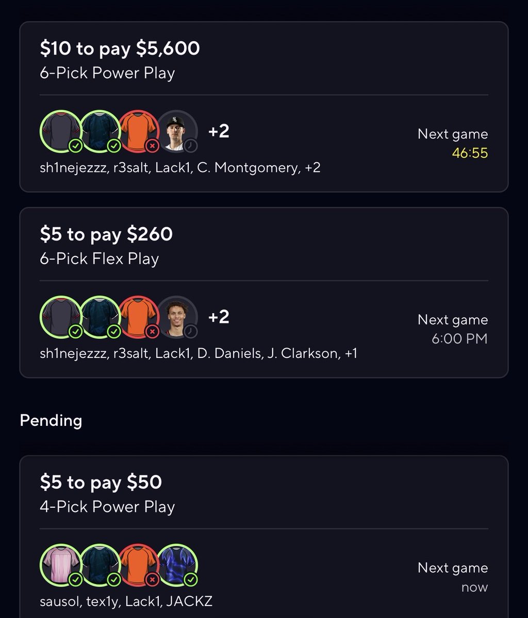Select the Pending section header

pos(51,421)
